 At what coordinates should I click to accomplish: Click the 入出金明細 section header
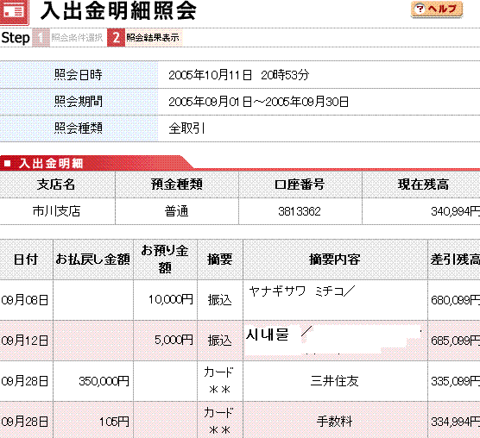pyautogui.click(x=51, y=163)
